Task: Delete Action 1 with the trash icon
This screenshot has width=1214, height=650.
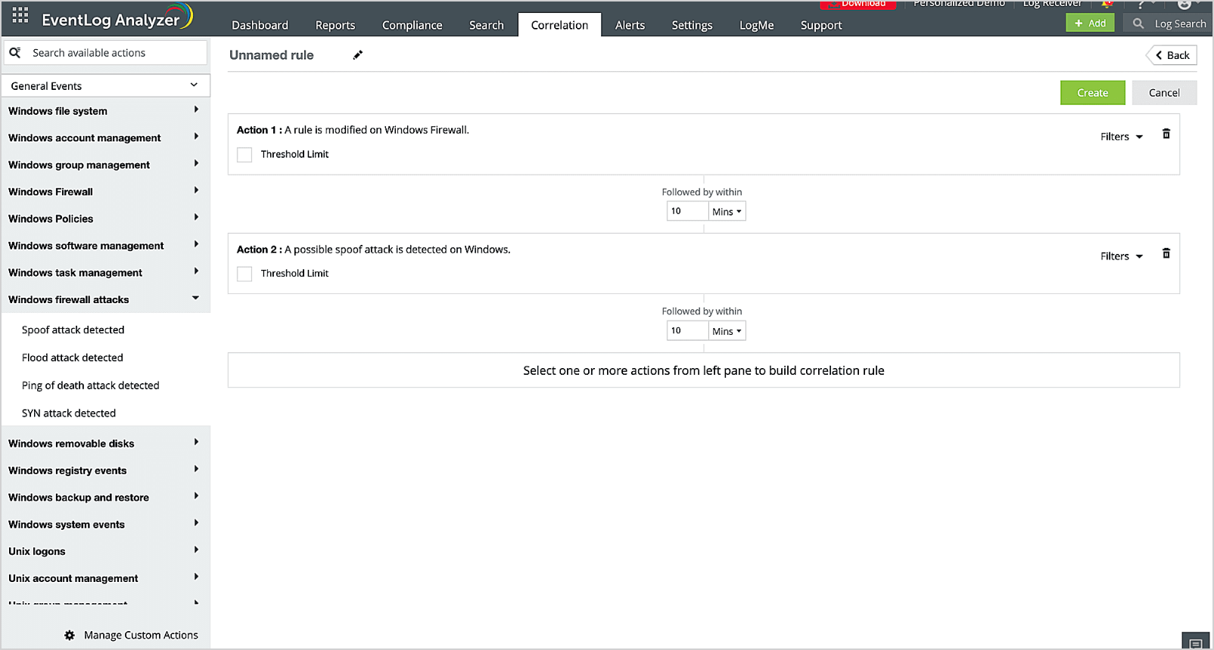Action: pyautogui.click(x=1166, y=135)
